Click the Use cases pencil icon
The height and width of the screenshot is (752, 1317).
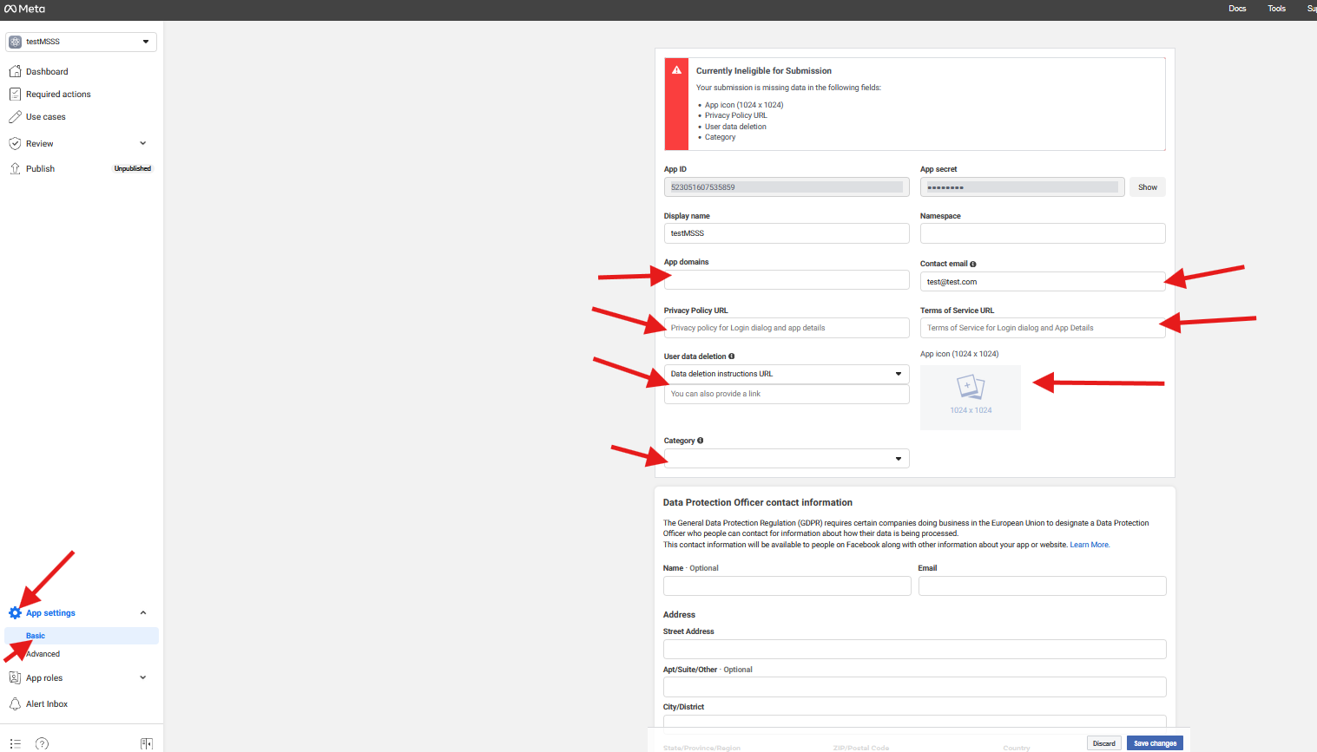[x=15, y=116]
